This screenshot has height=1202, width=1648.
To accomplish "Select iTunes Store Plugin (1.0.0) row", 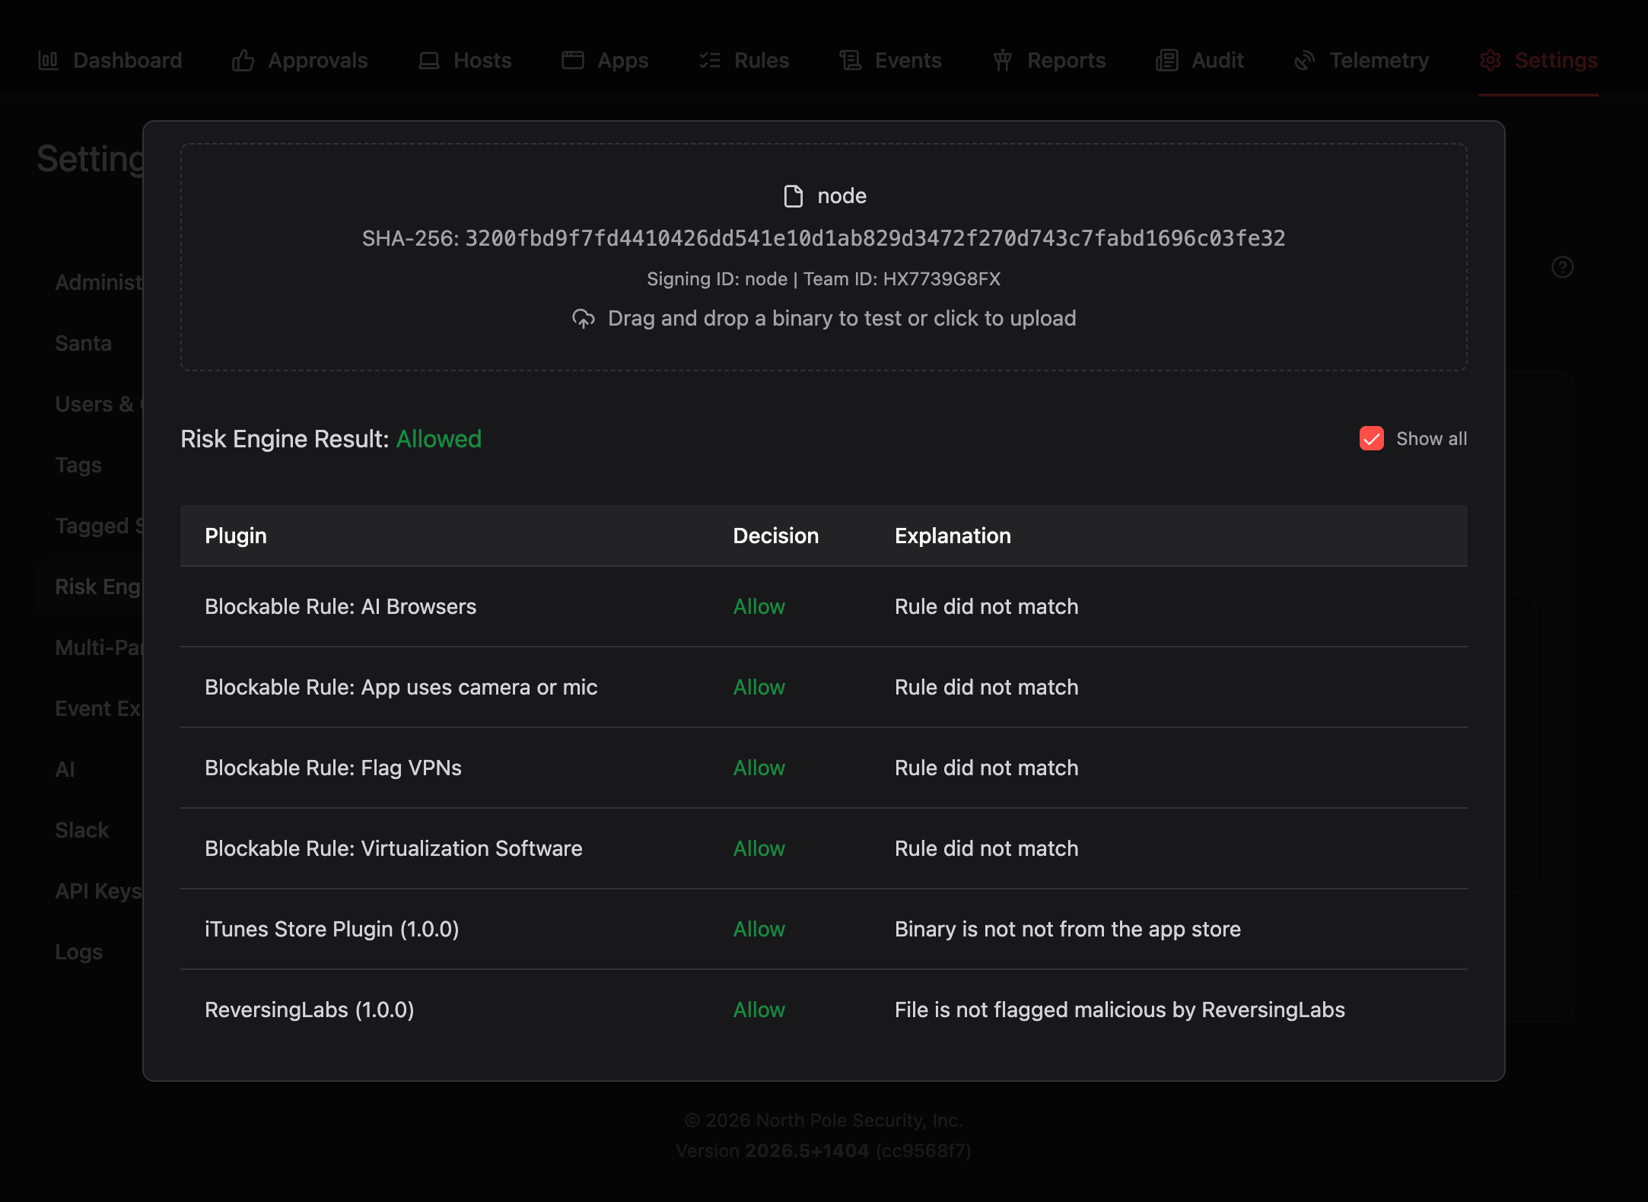I will [x=824, y=929].
